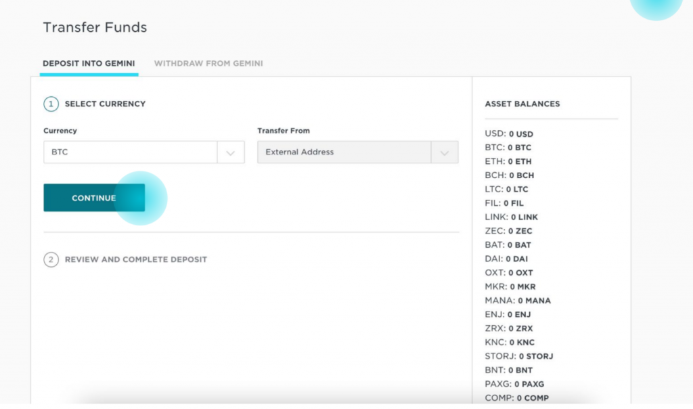The image size is (693, 409).
Task: Click the KNC: 0 KNC balance row
Action: pyautogui.click(x=510, y=342)
